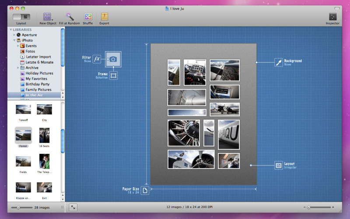The height and width of the screenshot is (219, 350).
Task: Click the Shuffle toolbar icon
Action: pyautogui.click(x=88, y=17)
